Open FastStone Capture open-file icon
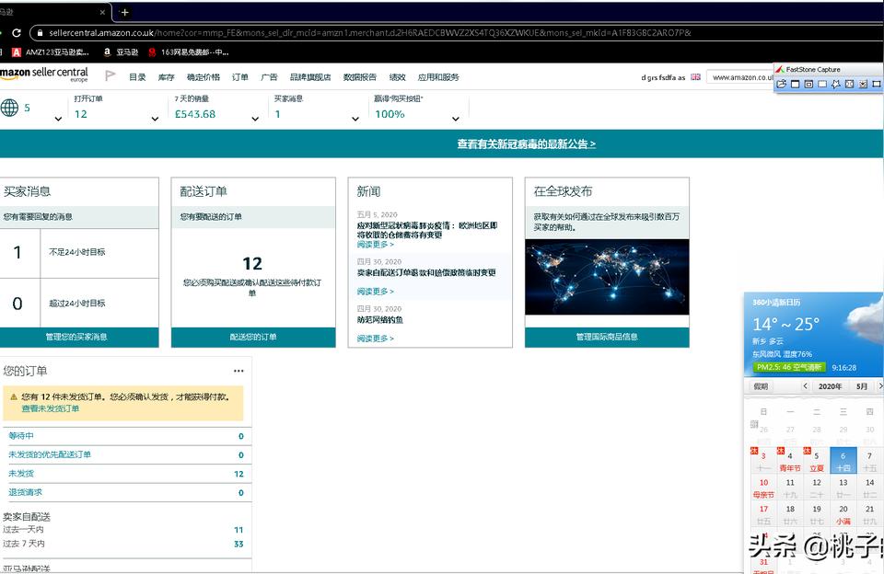 [781, 84]
